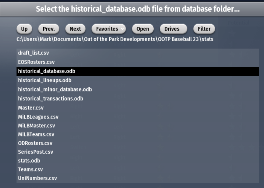Expand the Favorites dropdown
This screenshot has width=264, height=188.
[109, 29]
